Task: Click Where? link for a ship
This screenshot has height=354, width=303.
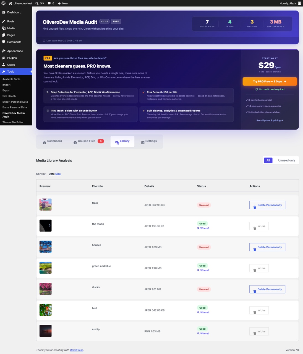Action: pyautogui.click(x=203, y=334)
